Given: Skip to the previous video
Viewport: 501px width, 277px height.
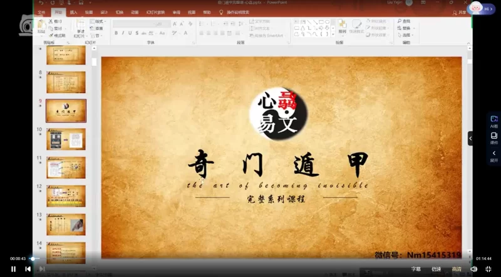Looking at the screenshot, I should 28,269.
